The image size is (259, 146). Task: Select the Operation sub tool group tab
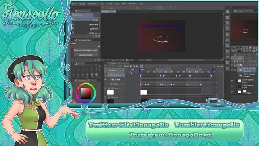pos(83,15)
